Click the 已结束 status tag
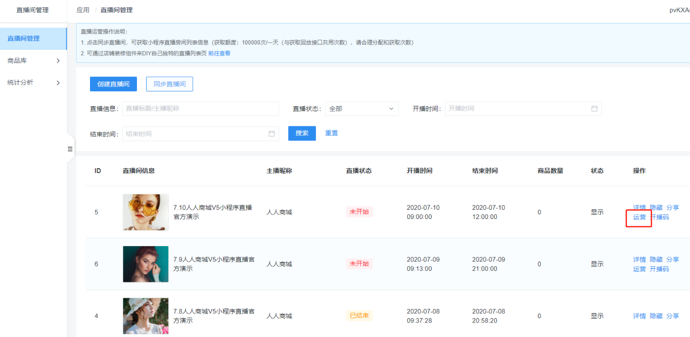The width and height of the screenshot is (690, 337). 359,316
